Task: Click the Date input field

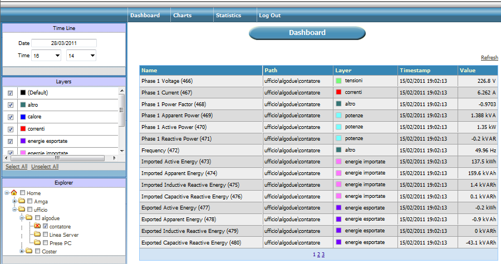Action: [64, 43]
